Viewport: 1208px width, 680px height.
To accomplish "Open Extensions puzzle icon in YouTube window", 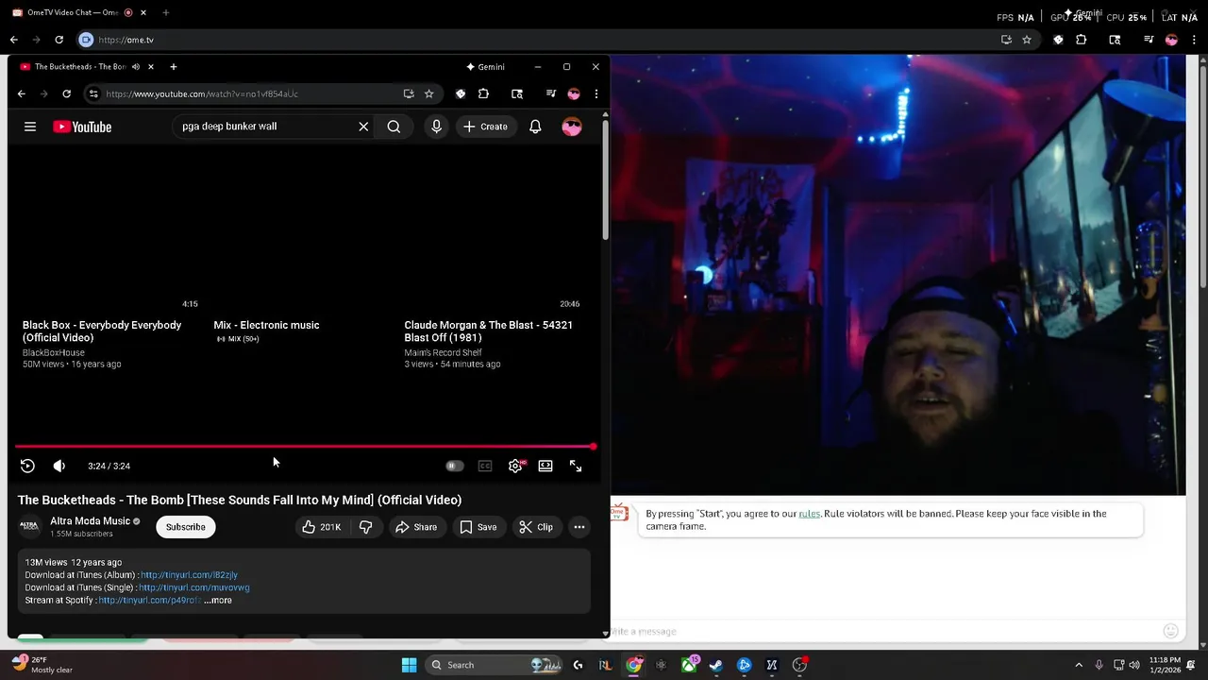I will (x=483, y=93).
